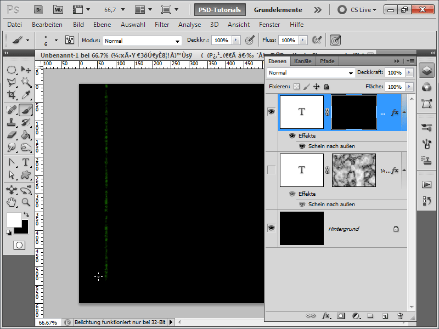Toggle Quick Mask mode

tap(19, 245)
